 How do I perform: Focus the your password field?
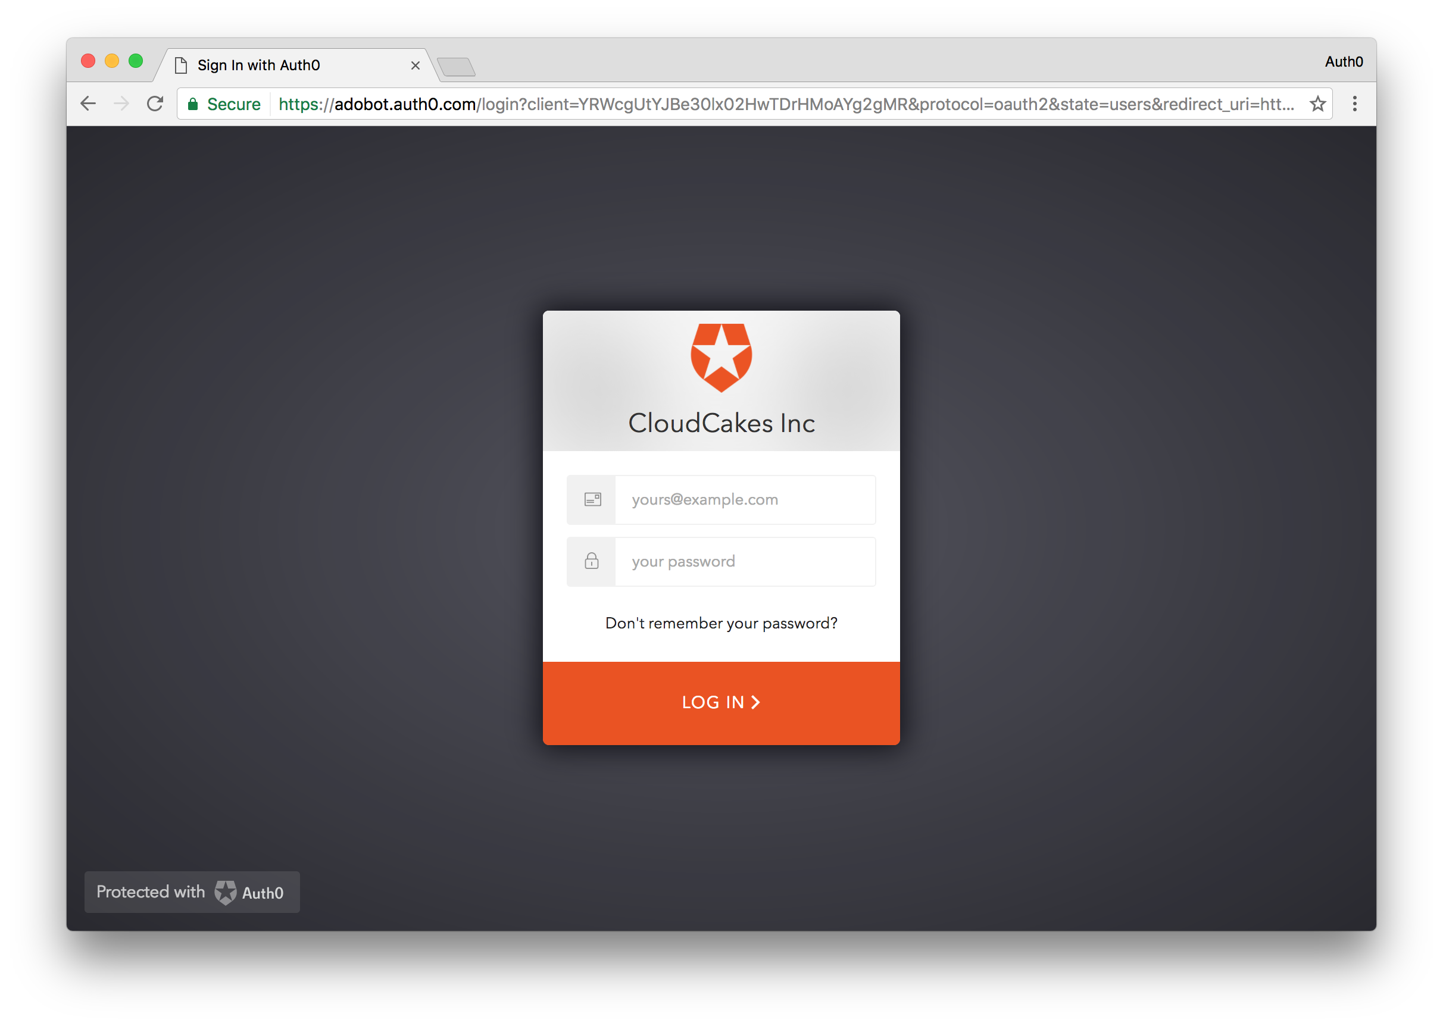click(744, 562)
